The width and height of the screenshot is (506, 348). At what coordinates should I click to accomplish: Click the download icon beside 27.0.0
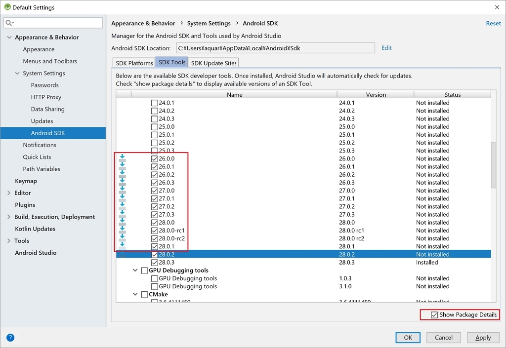point(123,190)
